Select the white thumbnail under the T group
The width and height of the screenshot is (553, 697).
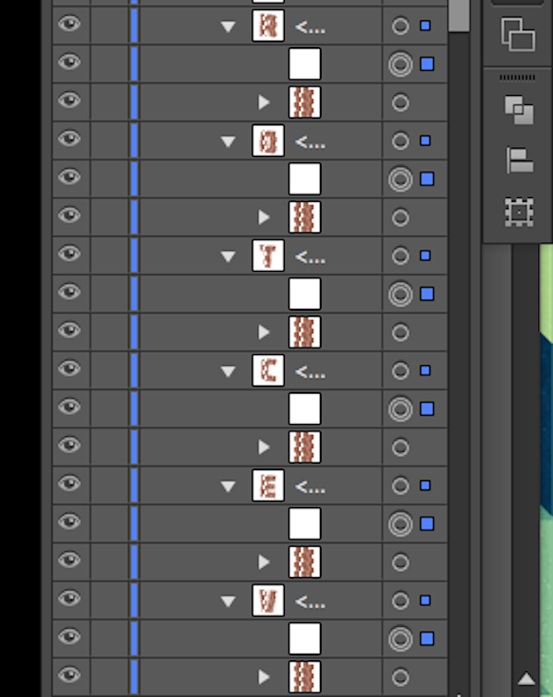pyautogui.click(x=304, y=293)
